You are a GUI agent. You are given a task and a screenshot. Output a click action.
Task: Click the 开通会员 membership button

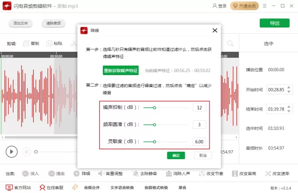tap(244, 6)
